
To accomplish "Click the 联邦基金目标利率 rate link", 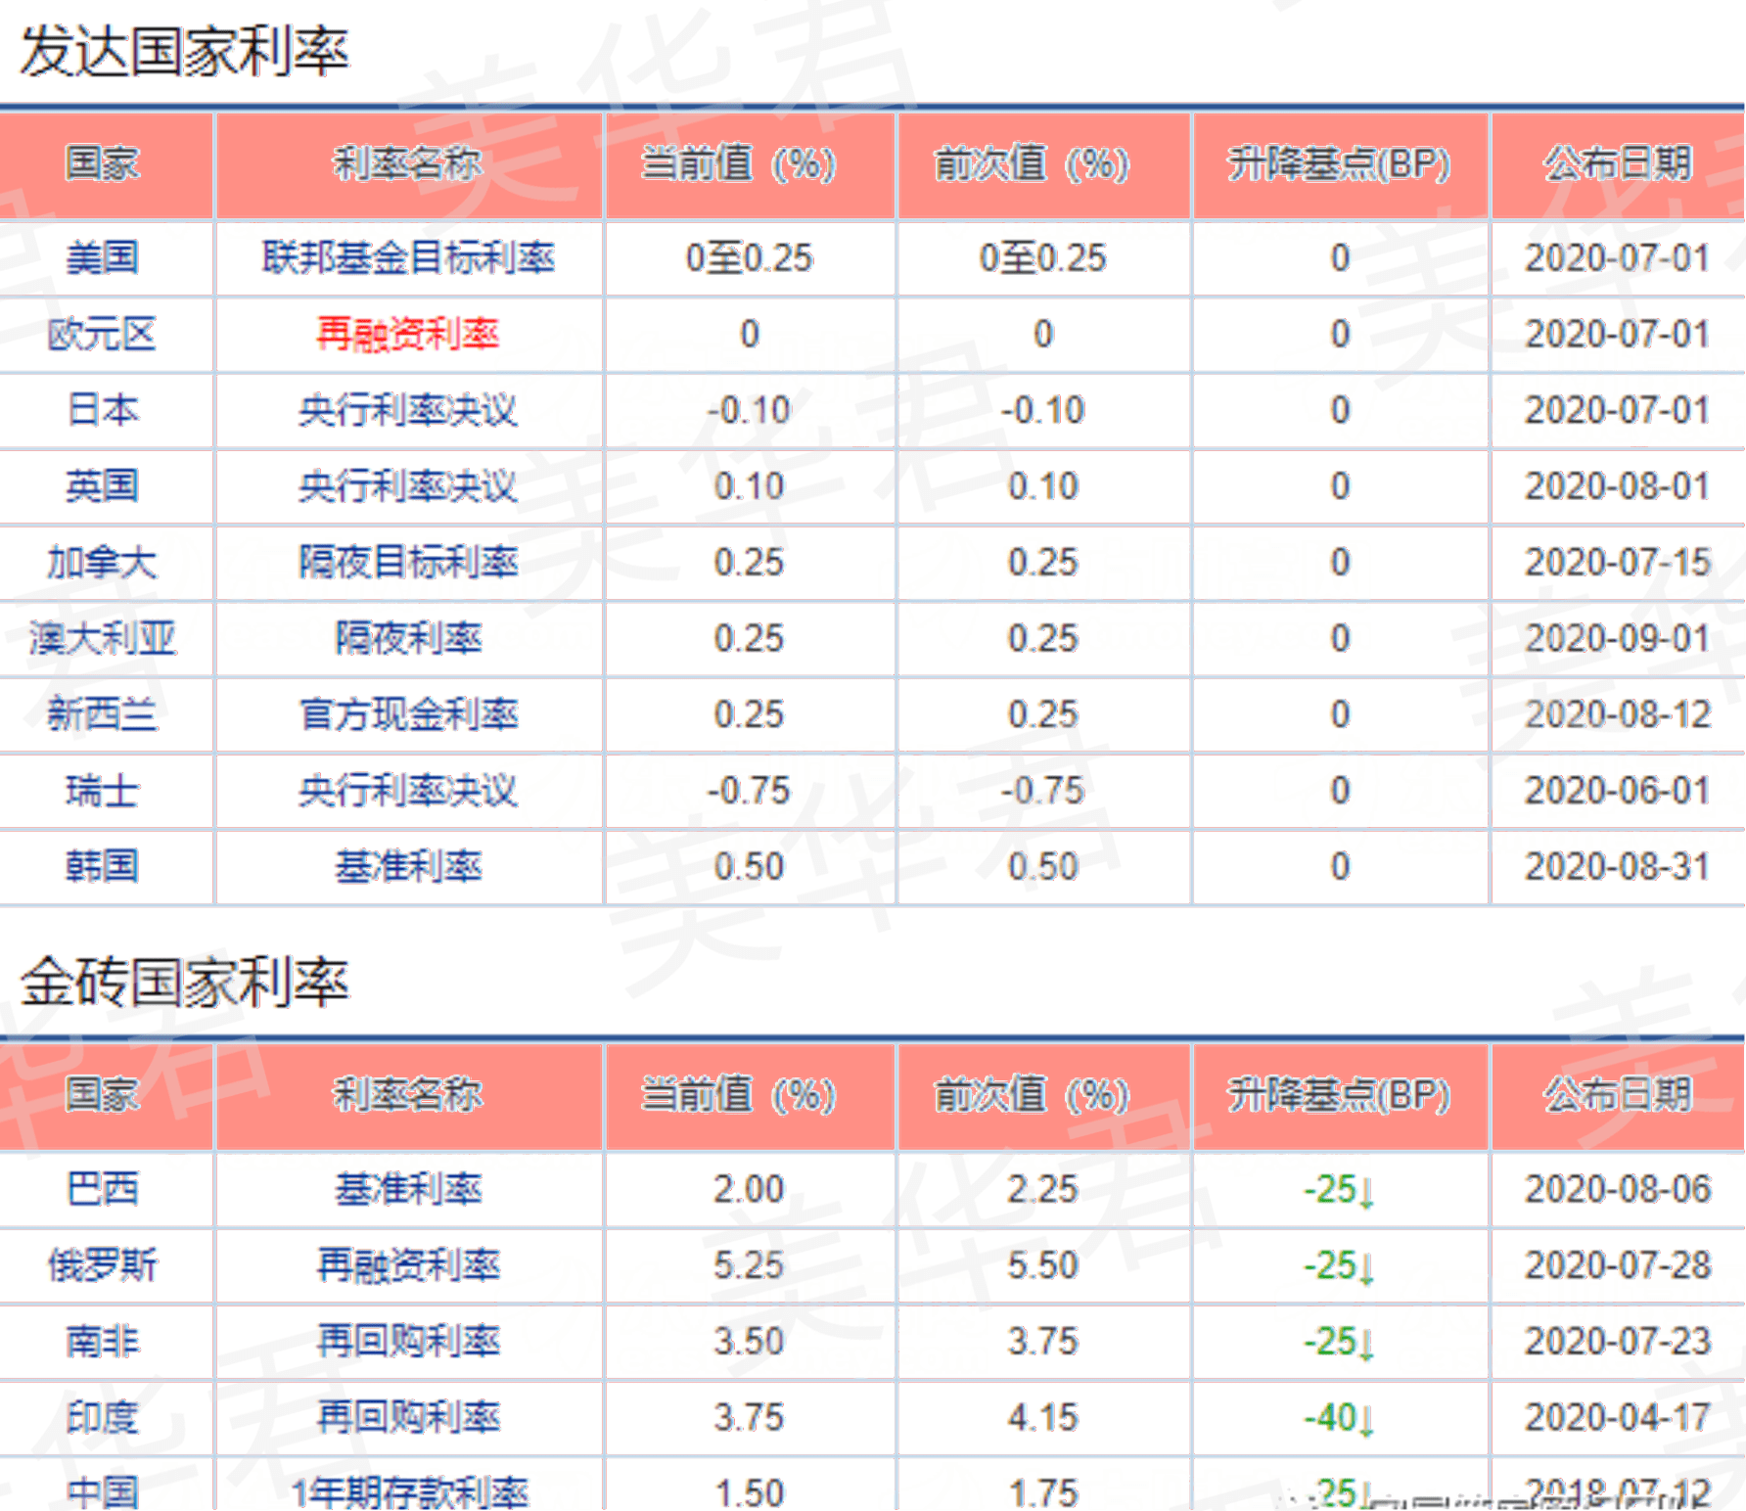I will tap(408, 258).
